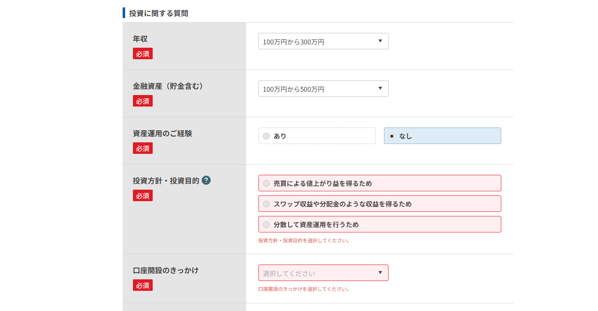Click the 金融資産(貯金含む) label

click(168, 86)
